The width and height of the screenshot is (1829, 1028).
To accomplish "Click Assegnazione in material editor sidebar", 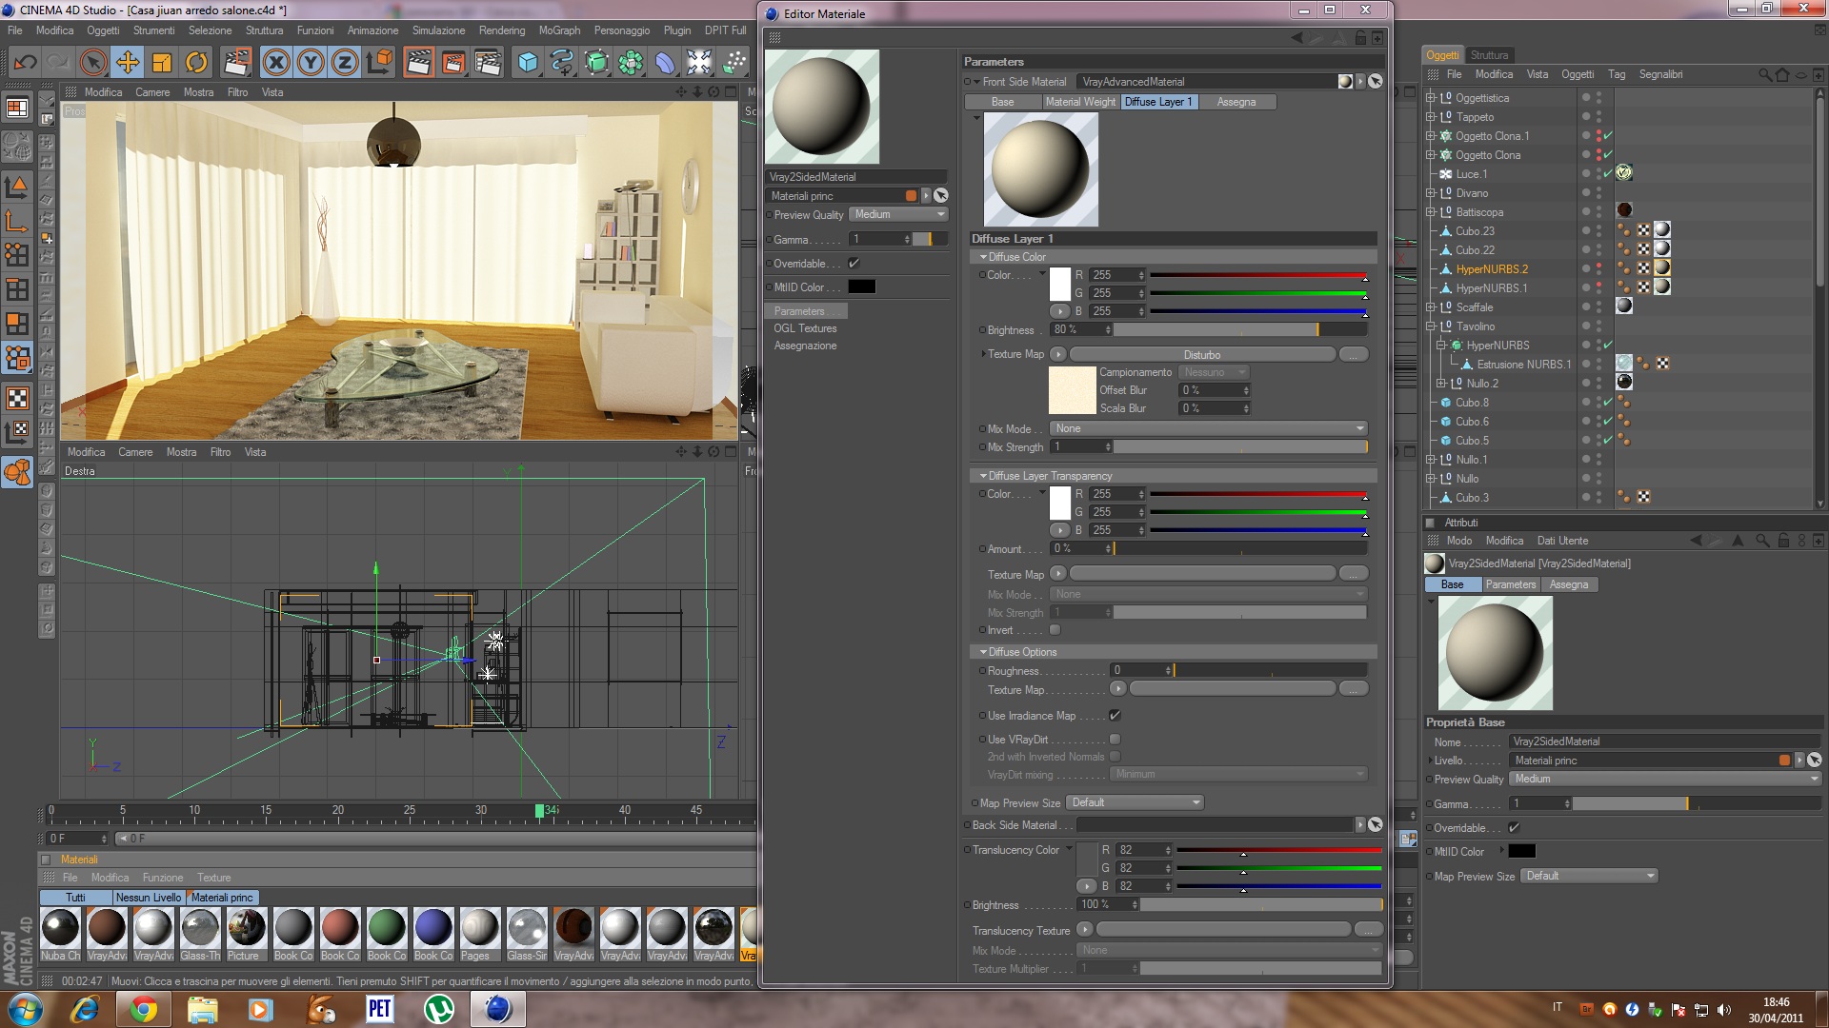I will point(805,346).
